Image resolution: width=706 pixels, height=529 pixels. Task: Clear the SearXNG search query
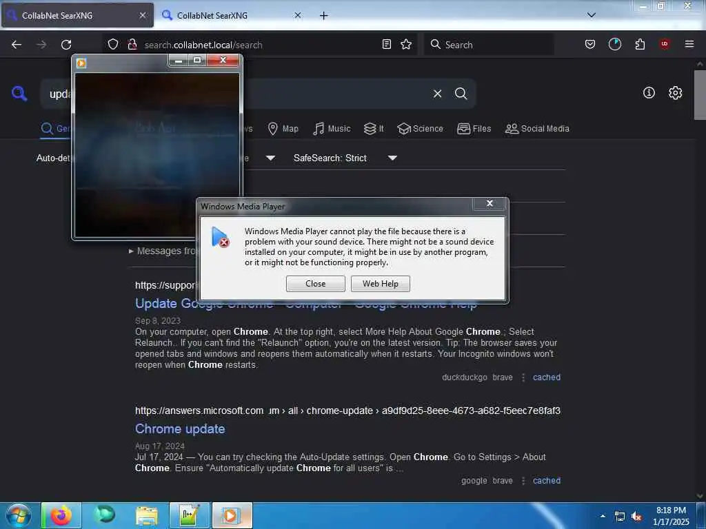coord(437,94)
